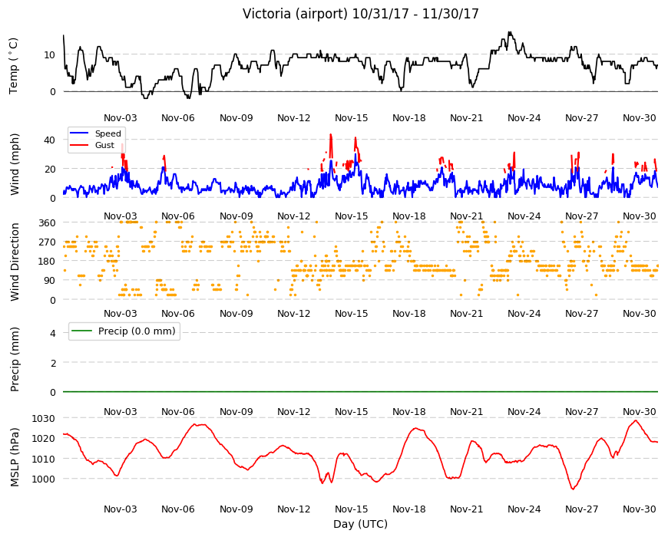Click the Precip (mm) axis label

tap(15, 359)
